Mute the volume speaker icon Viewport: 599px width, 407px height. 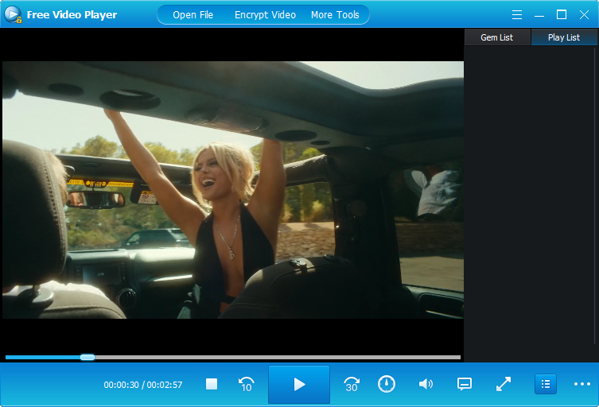click(x=426, y=384)
